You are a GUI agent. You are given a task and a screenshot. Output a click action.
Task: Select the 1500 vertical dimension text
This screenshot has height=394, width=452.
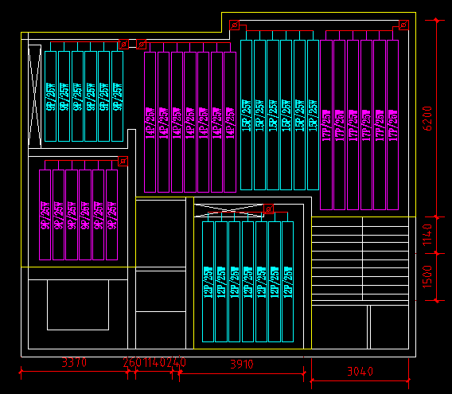click(x=427, y=277)
